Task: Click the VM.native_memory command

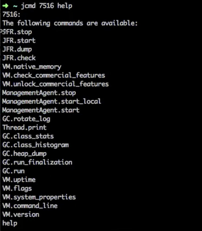Action: 32,67
